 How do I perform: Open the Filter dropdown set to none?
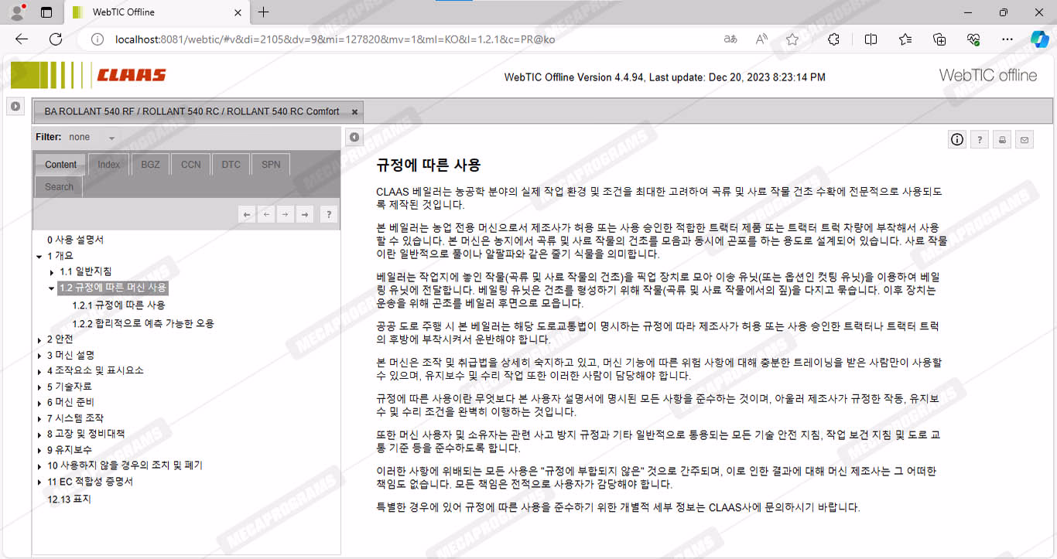[91, 138]
